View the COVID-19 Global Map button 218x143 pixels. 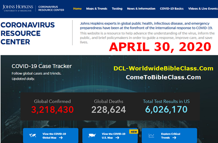[50, 135]
